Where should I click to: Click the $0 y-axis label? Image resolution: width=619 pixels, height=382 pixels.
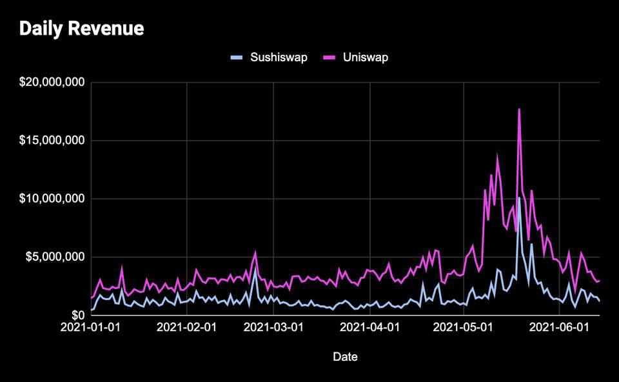pos(78,315)
